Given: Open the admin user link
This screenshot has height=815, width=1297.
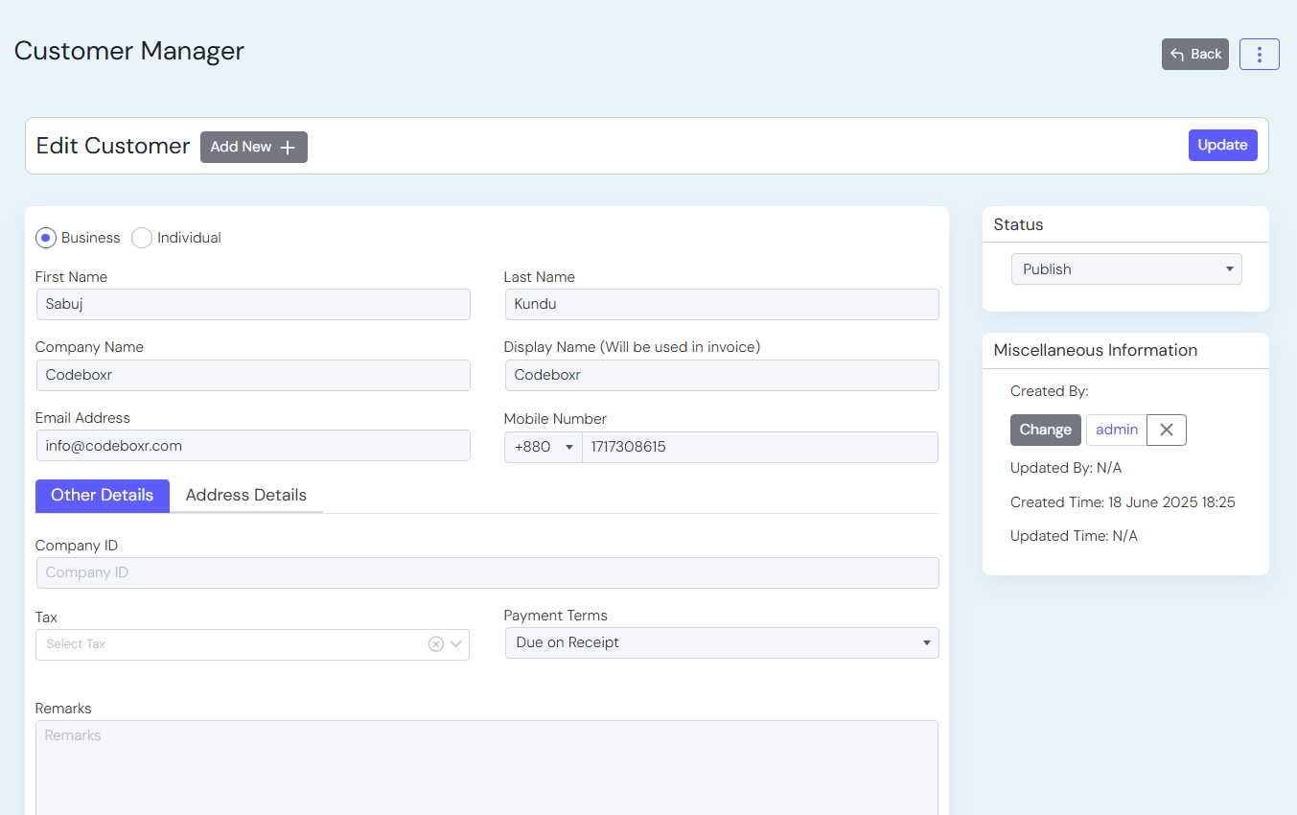Looking at the screenshot, I should pos(1116,431).
